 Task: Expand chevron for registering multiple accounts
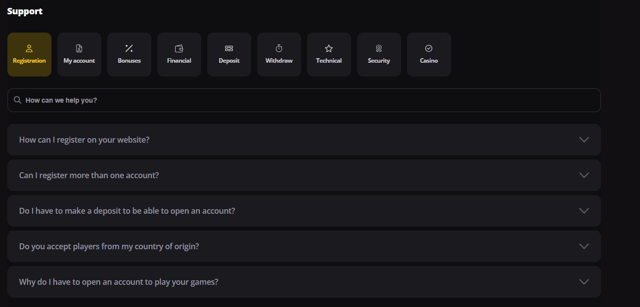click(584, 175)
